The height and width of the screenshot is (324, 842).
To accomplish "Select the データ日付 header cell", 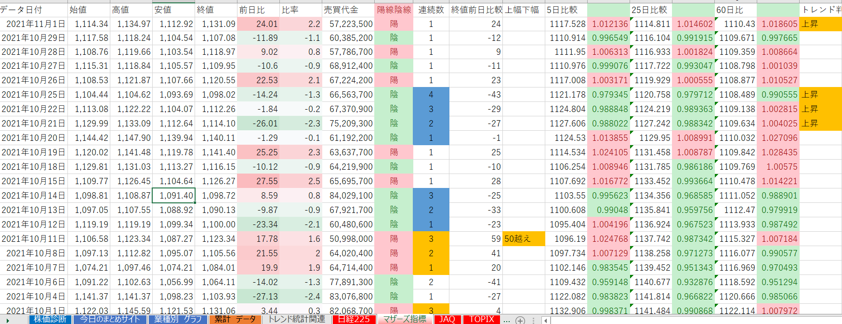I will click(34, 10).
